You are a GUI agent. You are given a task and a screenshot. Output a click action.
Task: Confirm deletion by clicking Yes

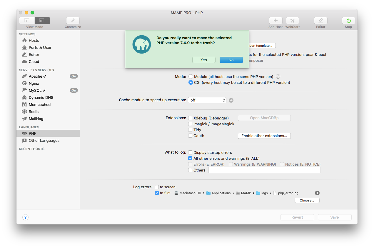tap(204, 60)
